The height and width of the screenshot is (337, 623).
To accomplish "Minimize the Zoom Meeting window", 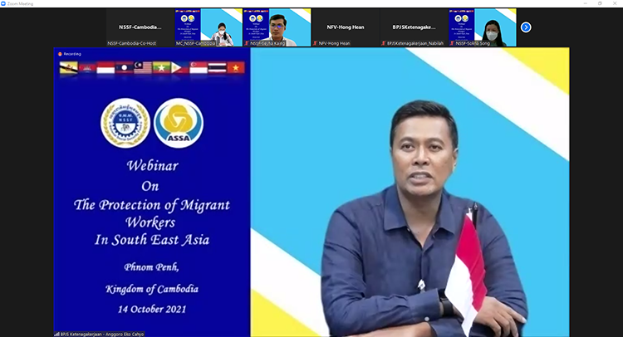I will point(586,3).
